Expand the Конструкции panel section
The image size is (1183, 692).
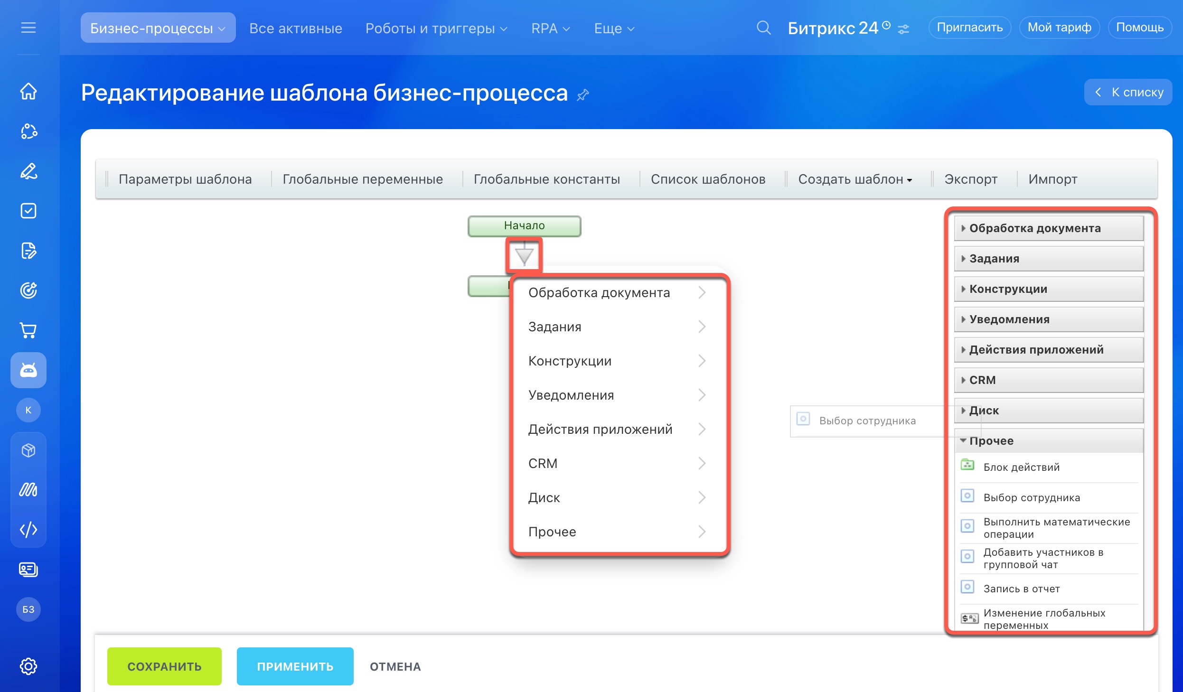click(x=1049, y=289)
